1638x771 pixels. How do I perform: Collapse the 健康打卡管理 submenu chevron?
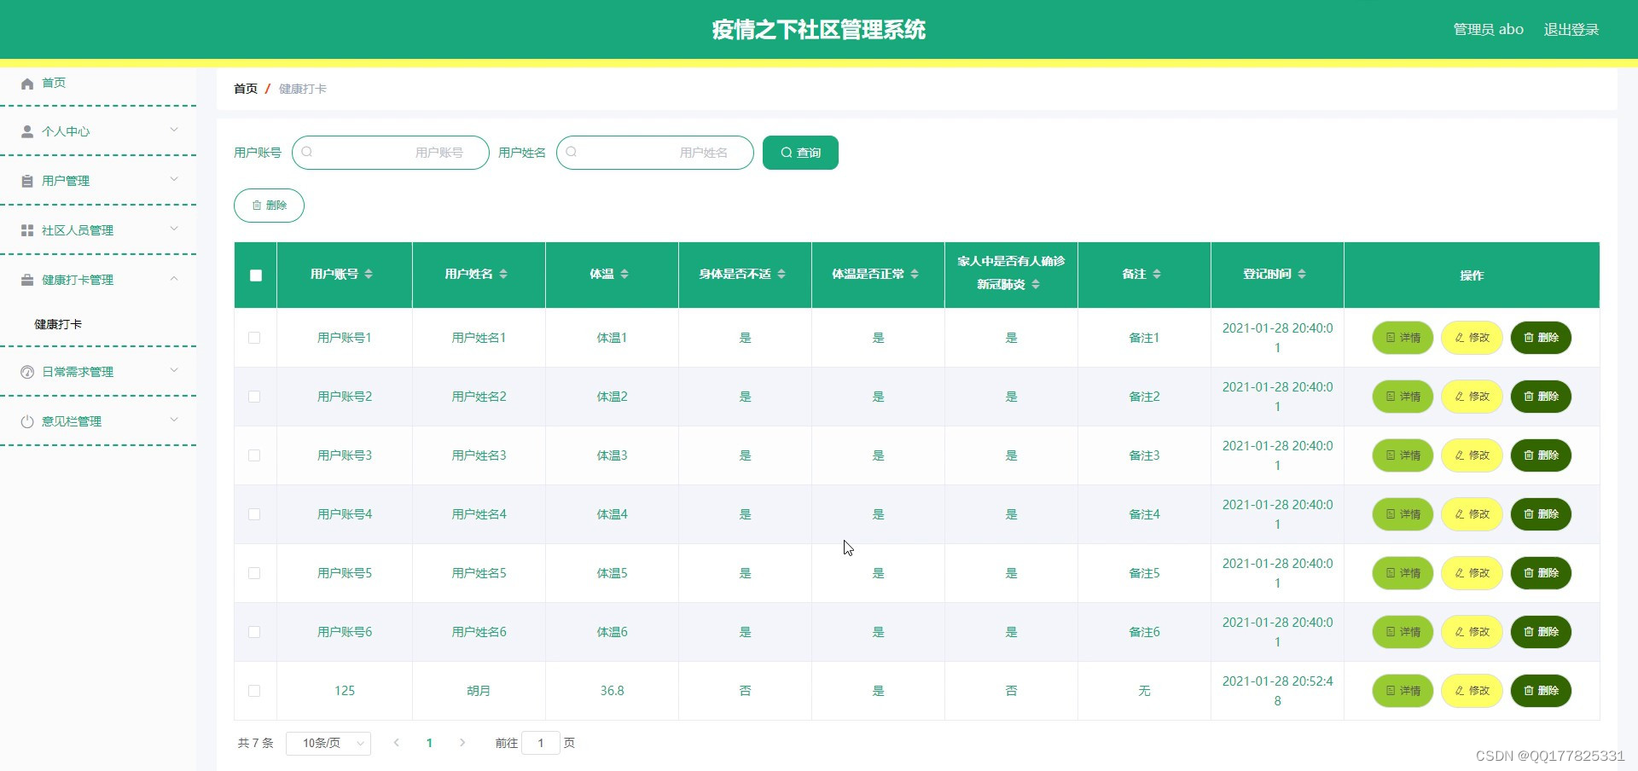(174, 278)
